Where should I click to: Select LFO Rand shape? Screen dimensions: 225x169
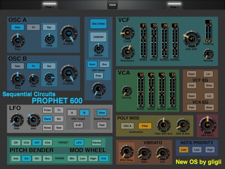click(x=47, y=119)
